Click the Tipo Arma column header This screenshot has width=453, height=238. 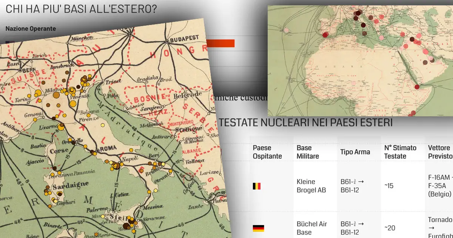[355, 152]
